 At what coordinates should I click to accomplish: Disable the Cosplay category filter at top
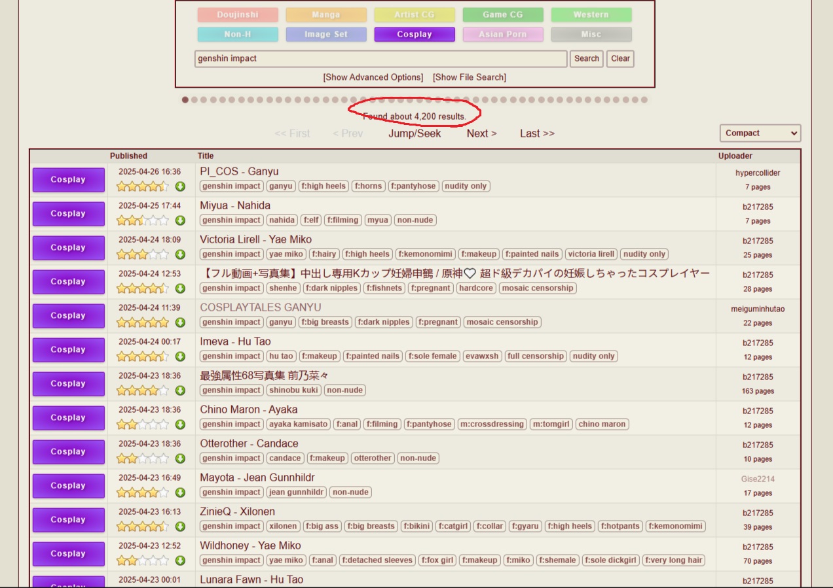pos(415,34)
